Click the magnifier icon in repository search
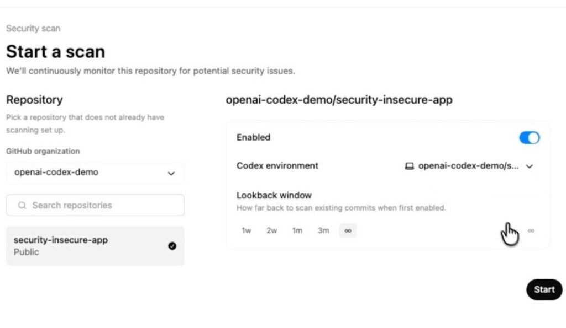Viewport: 566px width, 328px height. tap(22, 205)
